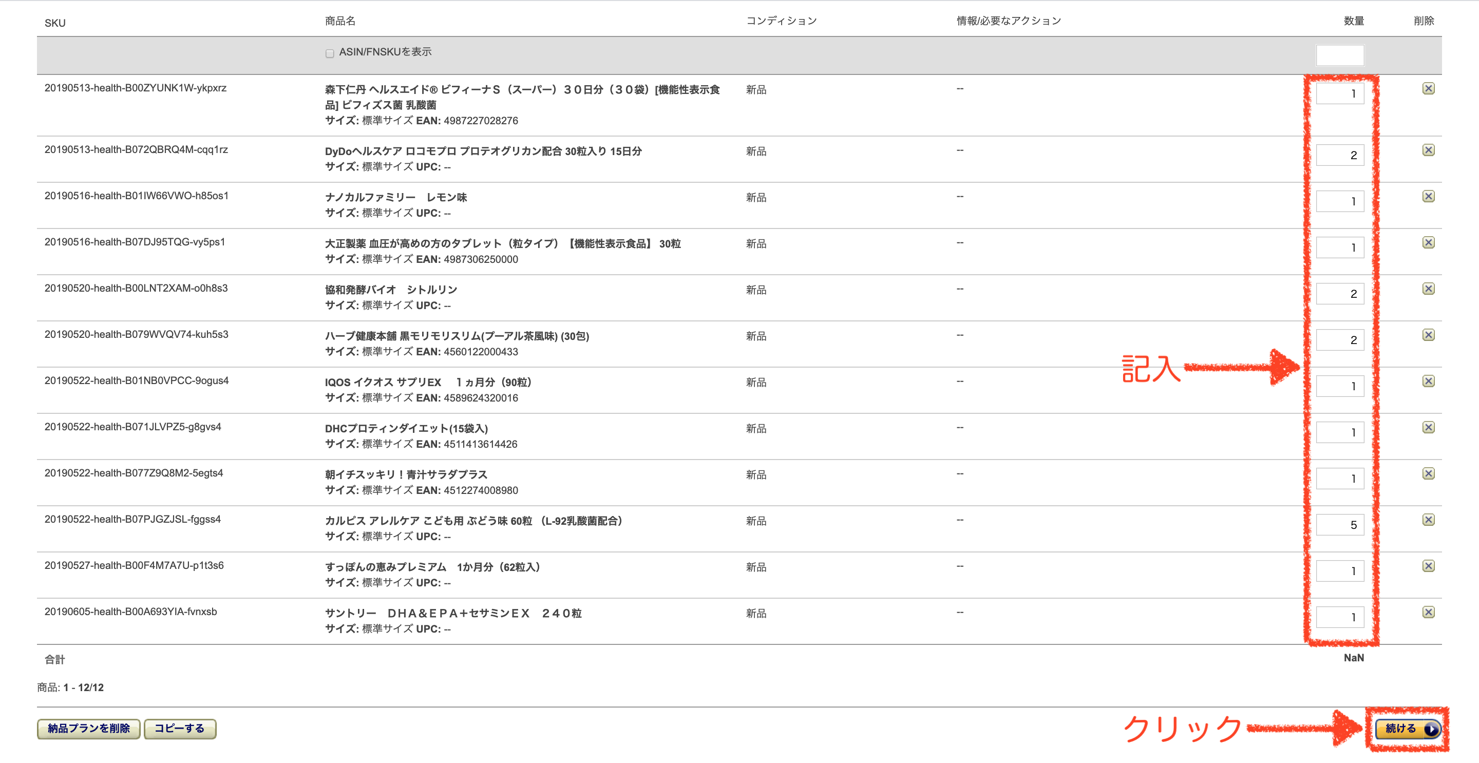1479x763 pixels.
Task: Edit quantity for DyDoヘルスケア ロコモプロ
Action: coord(1339,155)
